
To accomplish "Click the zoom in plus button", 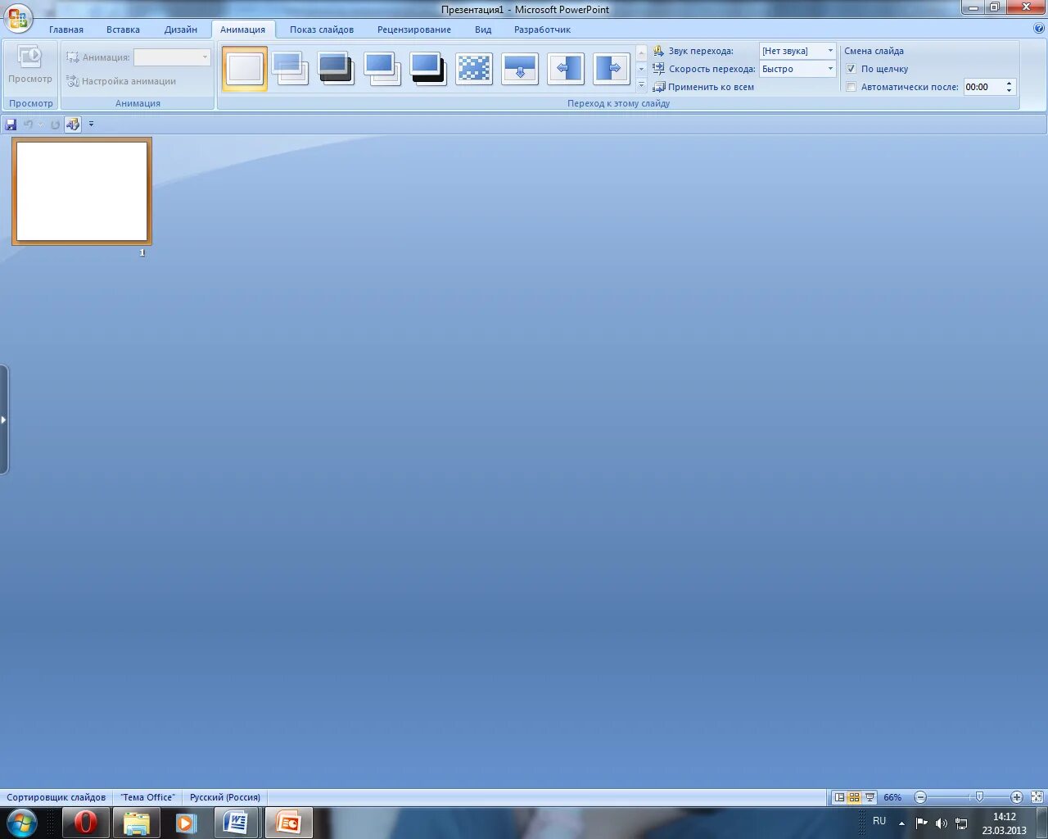I will pyautogui.click(x=1017, y=797).
